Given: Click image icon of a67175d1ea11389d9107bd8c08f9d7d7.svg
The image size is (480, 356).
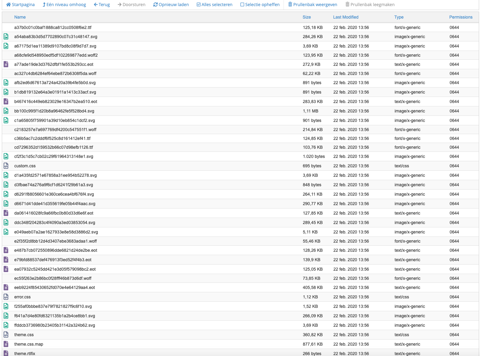Looking at the screenshot, I should point(6,46).
